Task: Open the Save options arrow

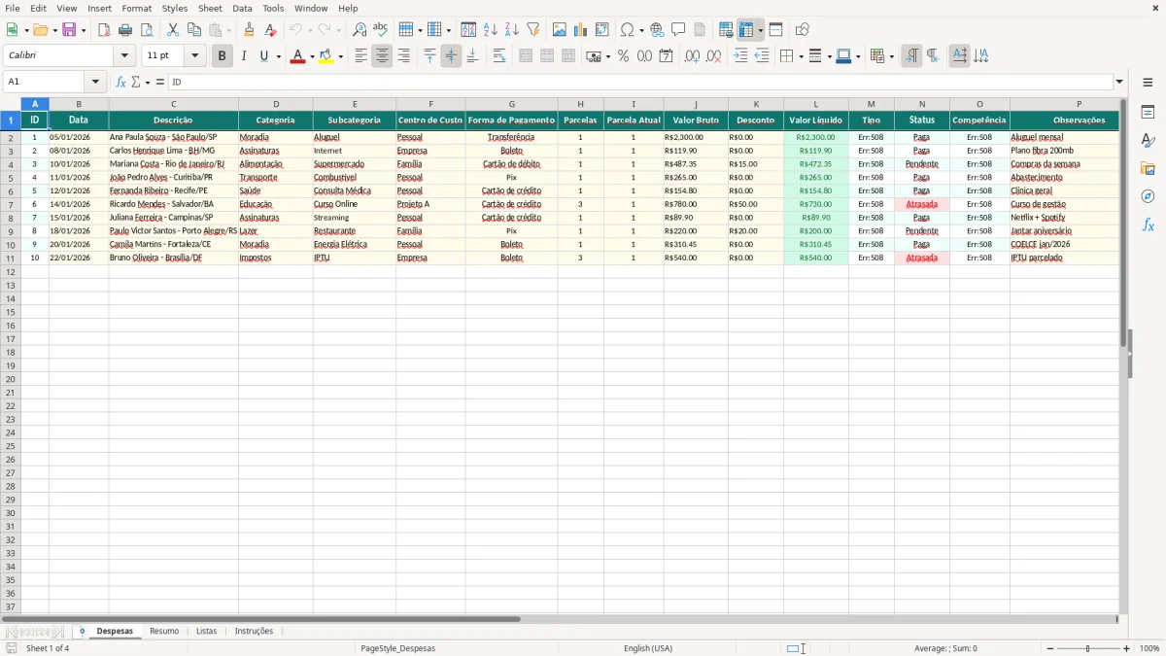Action: pos(84,30)
